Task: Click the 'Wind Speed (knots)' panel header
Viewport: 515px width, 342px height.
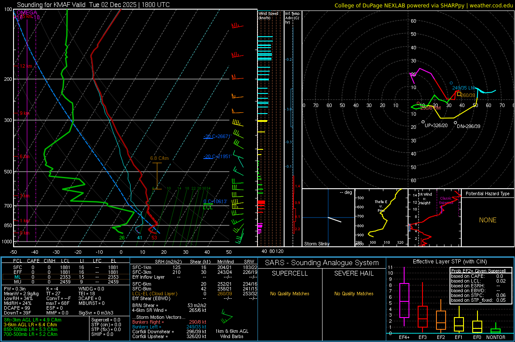Action: pyautogui.click(x=268, y=15)
